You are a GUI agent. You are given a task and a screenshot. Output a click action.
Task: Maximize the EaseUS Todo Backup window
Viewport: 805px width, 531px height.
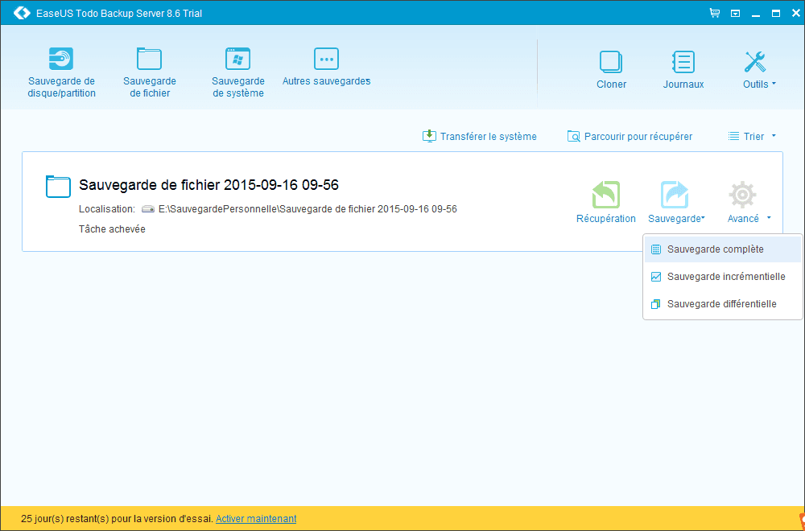pyautogui.click(x=776, y=14)
